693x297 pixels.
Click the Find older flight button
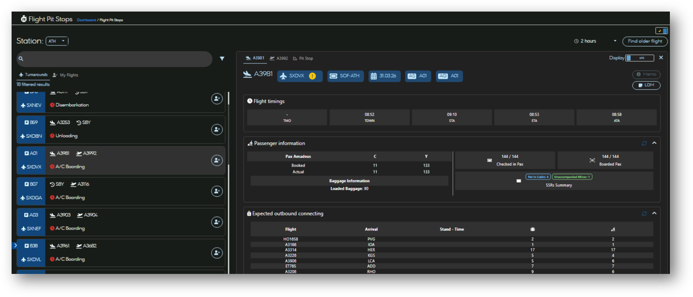pos(644,41)
